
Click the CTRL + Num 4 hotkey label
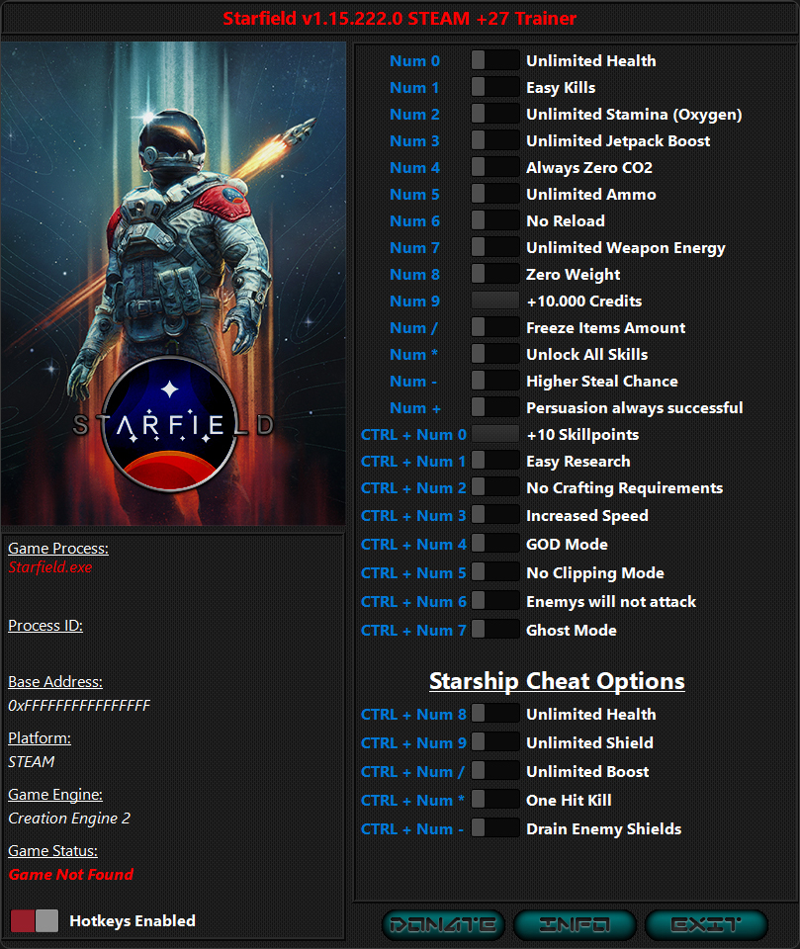click(x=413, y=544)
